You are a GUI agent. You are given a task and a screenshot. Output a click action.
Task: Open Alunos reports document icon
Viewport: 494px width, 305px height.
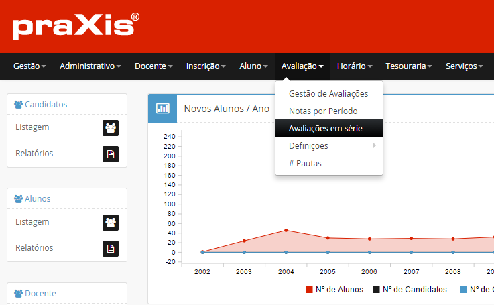tap(111, 249)
